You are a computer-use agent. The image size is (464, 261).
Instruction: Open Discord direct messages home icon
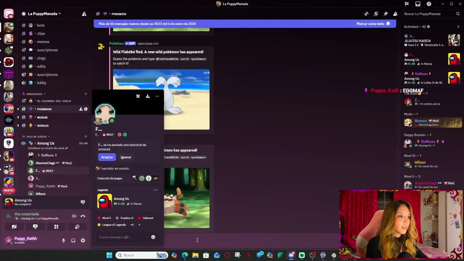tap(9, 14)
